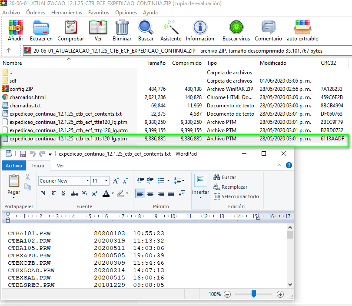Click Reemplazar in Edición group

click(230, 187)
